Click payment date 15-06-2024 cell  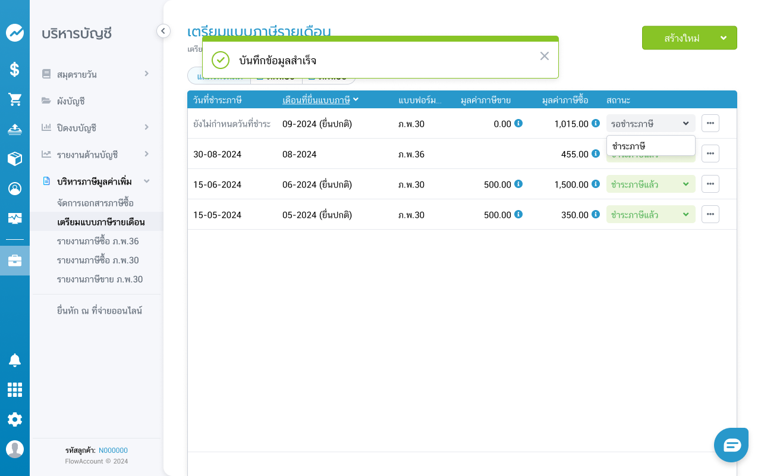[217, 184]
